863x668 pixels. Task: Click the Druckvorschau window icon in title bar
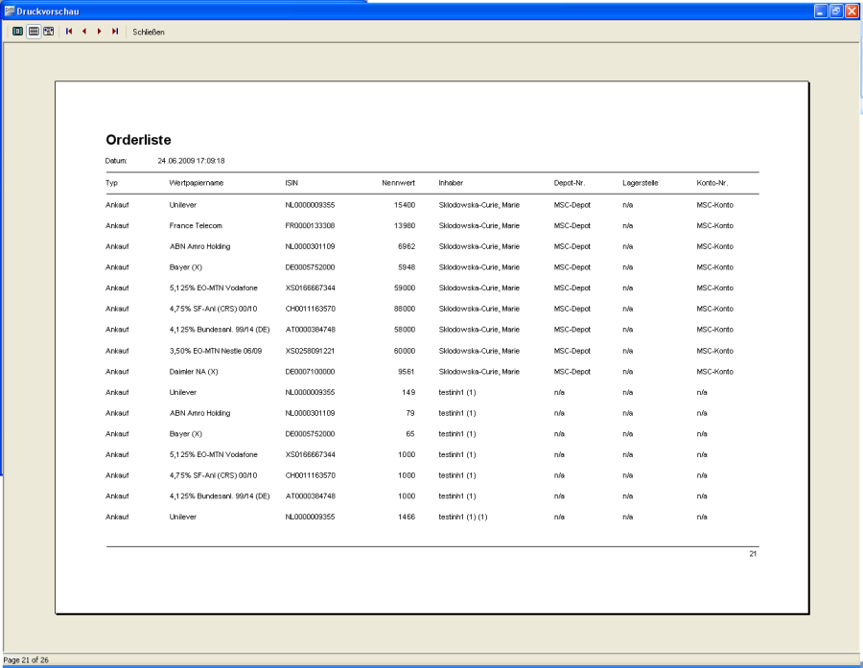[x=9, y=11]
